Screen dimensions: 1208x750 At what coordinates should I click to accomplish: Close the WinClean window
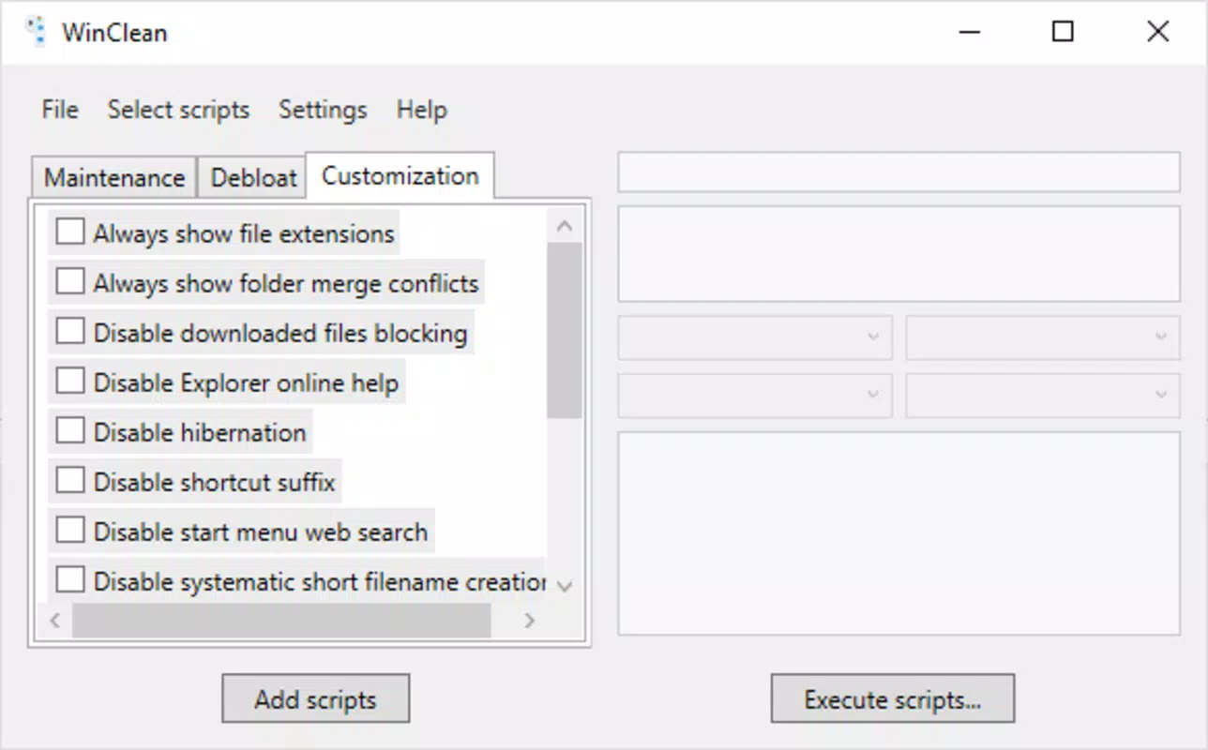pos(1158,32)
